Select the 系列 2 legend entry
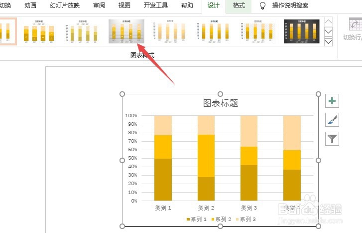362x233 pixels. 221,219
